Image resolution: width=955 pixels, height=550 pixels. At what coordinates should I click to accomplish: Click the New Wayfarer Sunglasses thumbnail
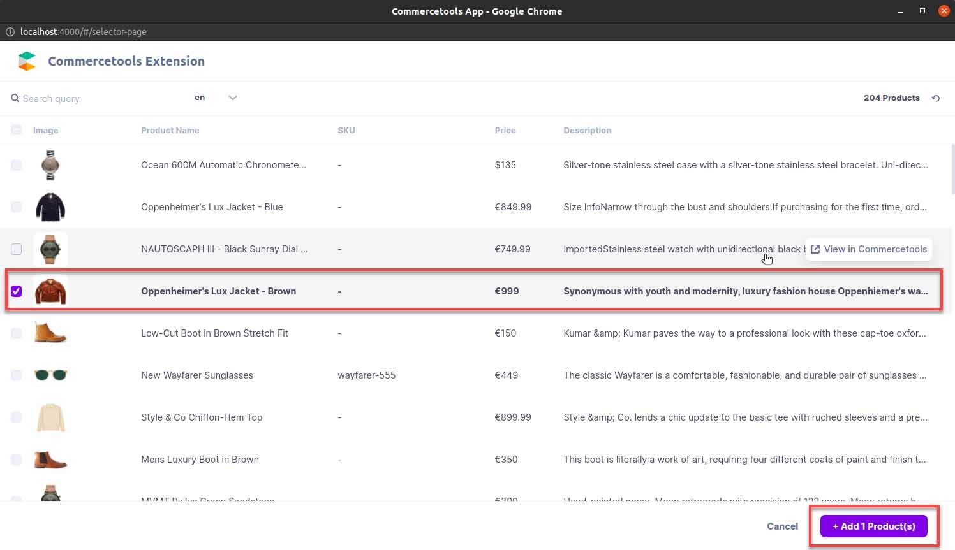click(x=50, y=375)
